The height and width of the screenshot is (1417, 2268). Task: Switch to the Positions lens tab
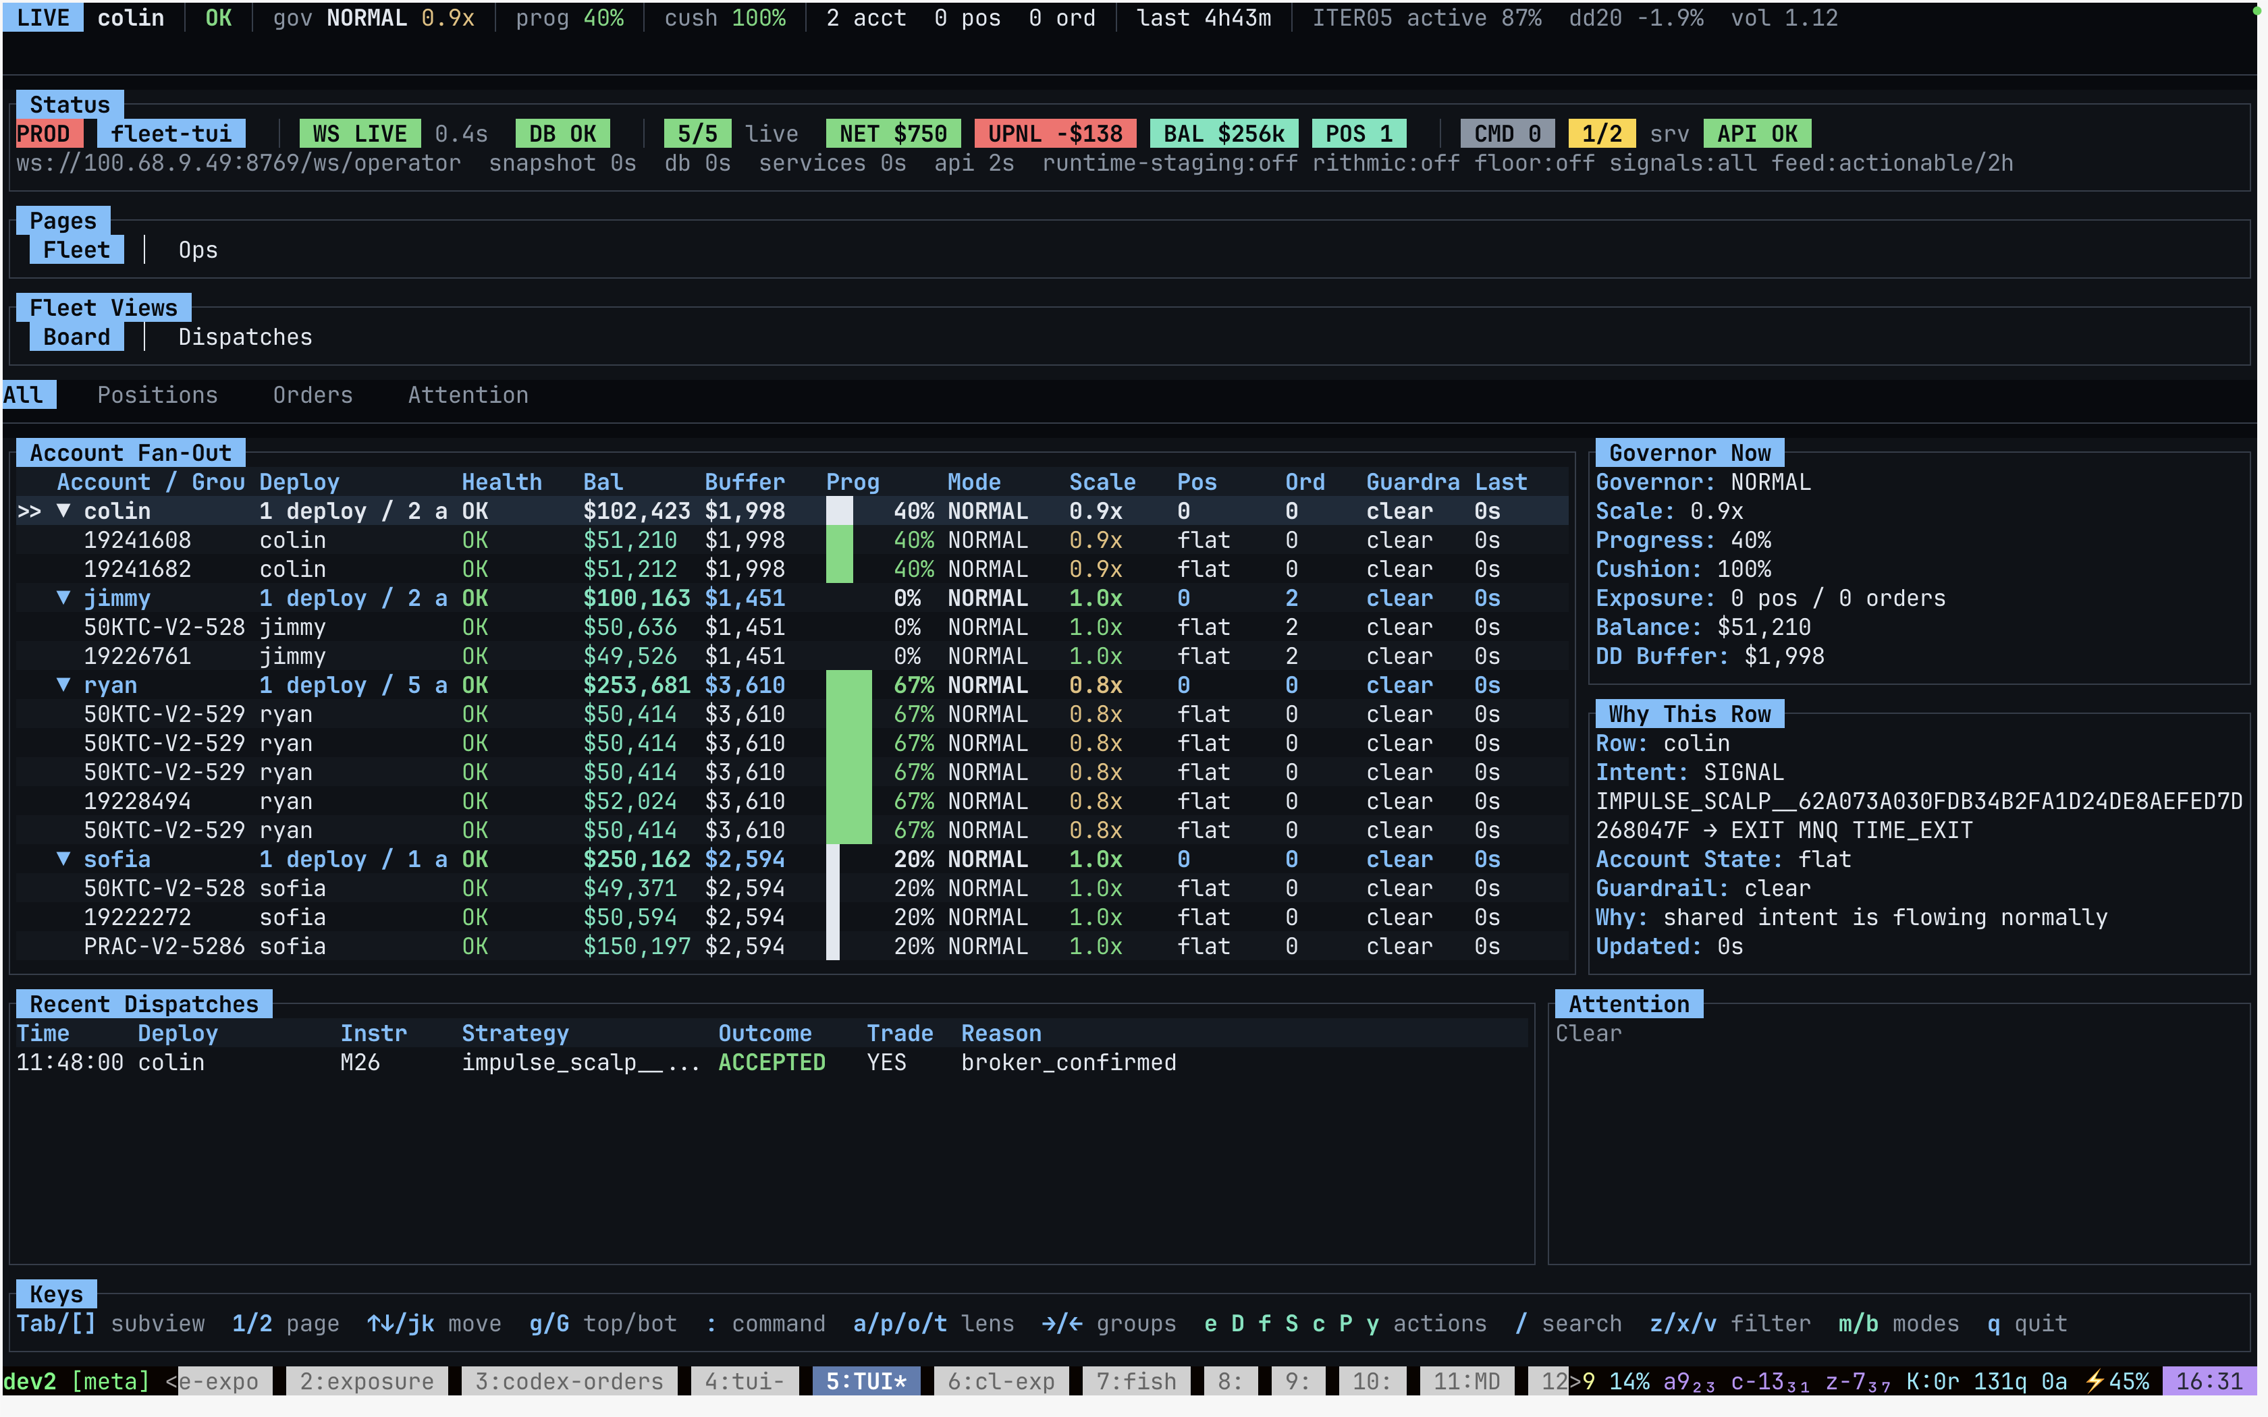click(157, 395)
